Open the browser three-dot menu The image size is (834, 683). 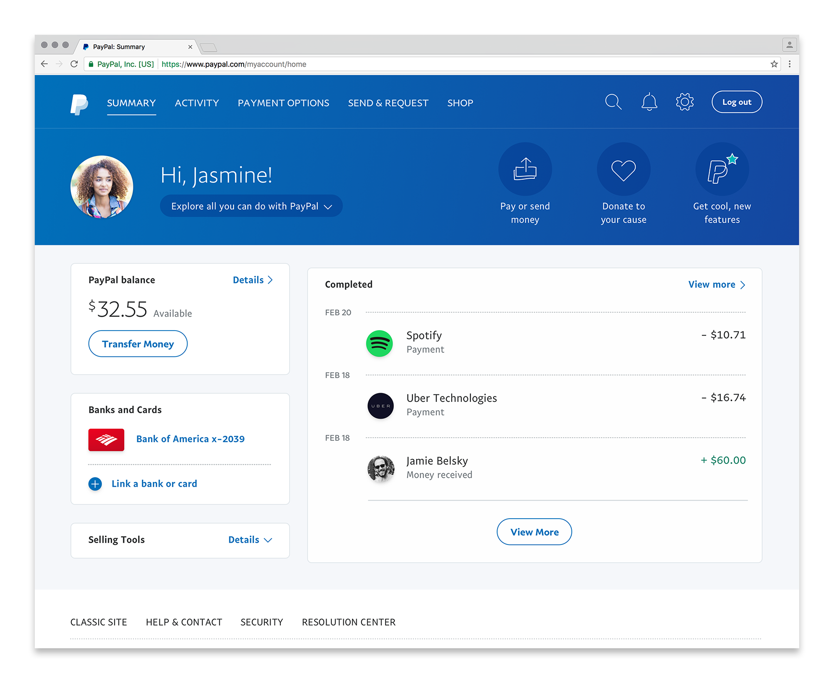click(x=790, y=64)
